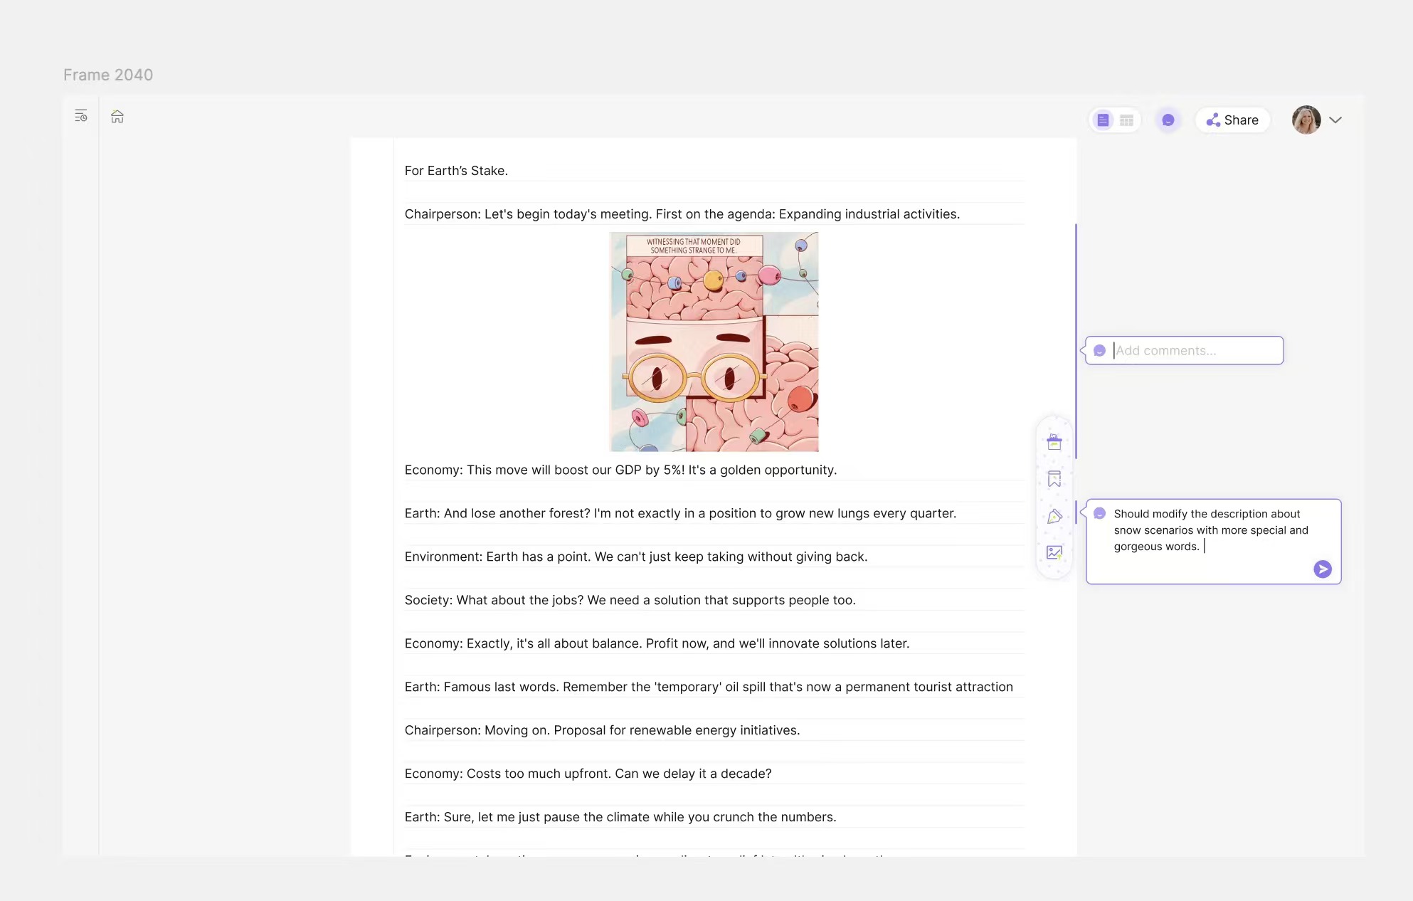Click the brain illustration image
This screenshot has width=1413, height=901.
[713, 342]
